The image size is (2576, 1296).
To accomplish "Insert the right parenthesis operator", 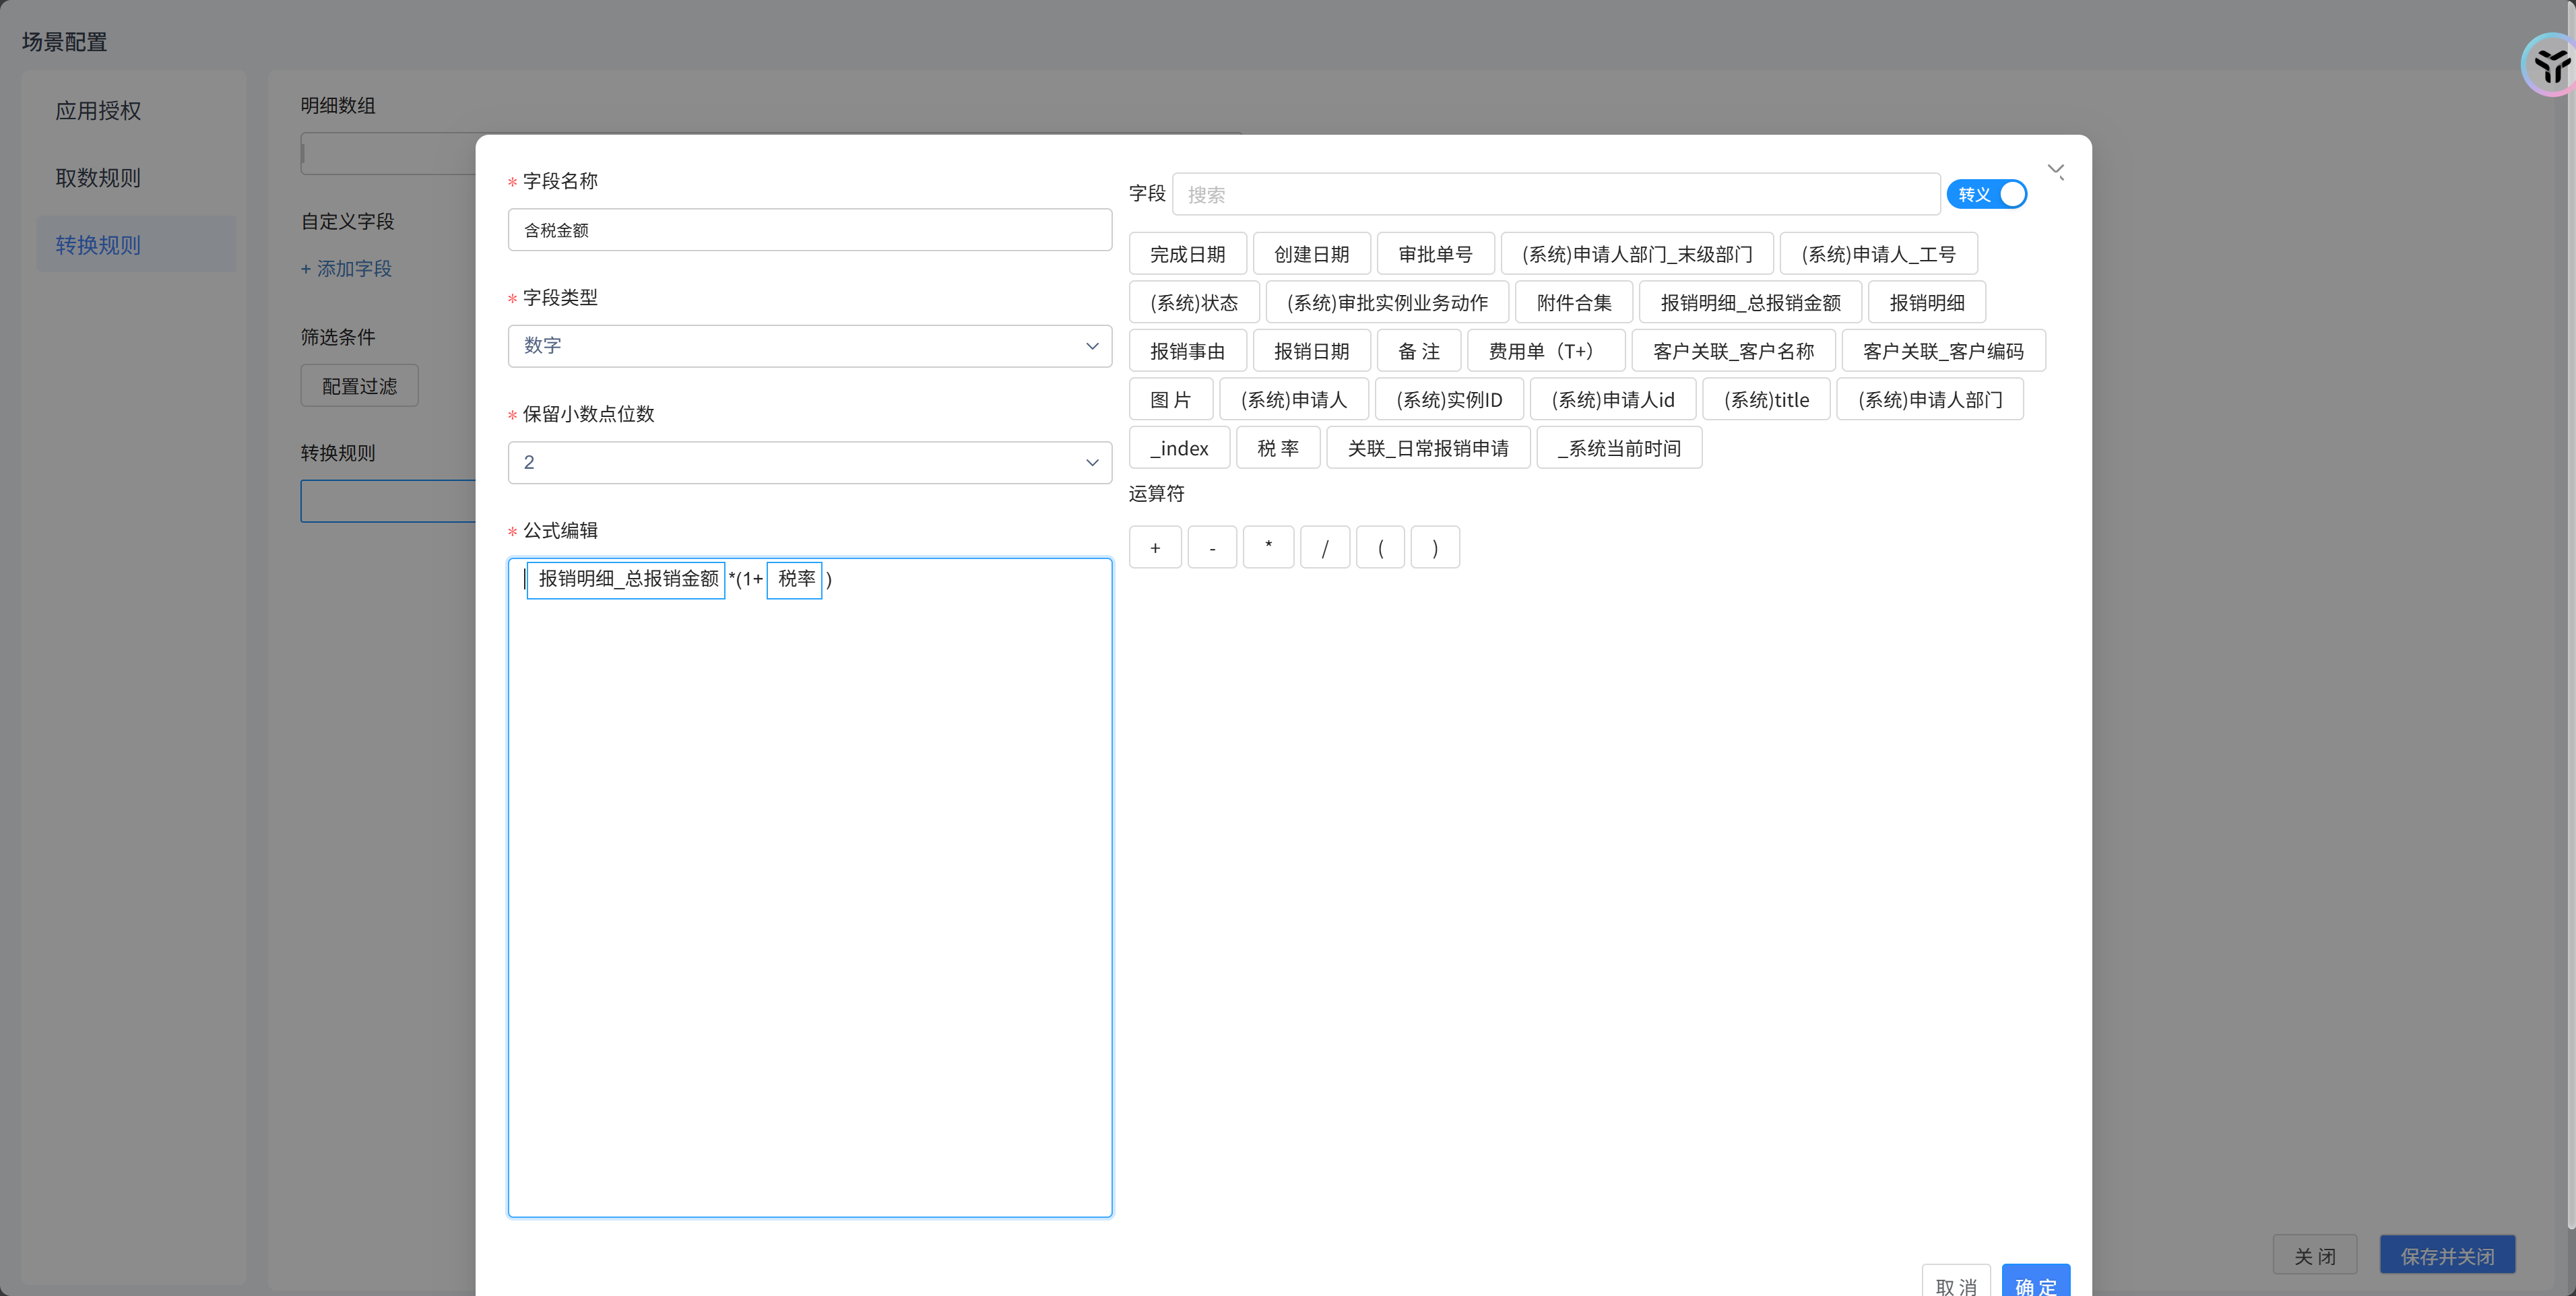I will pyautogui.click(x=1435, y=547).
